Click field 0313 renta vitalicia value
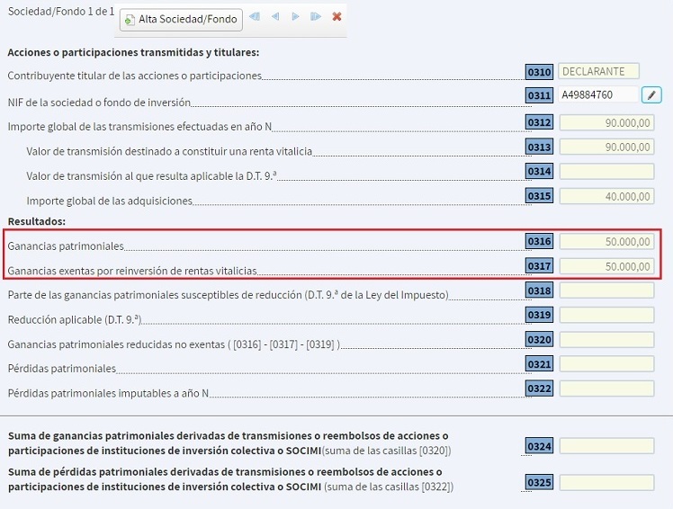 click(x=607, y=147)
